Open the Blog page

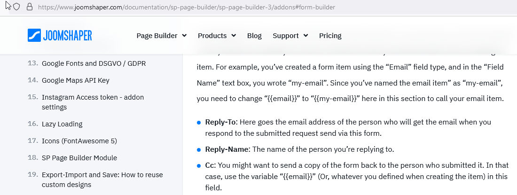tap(254, 36)
